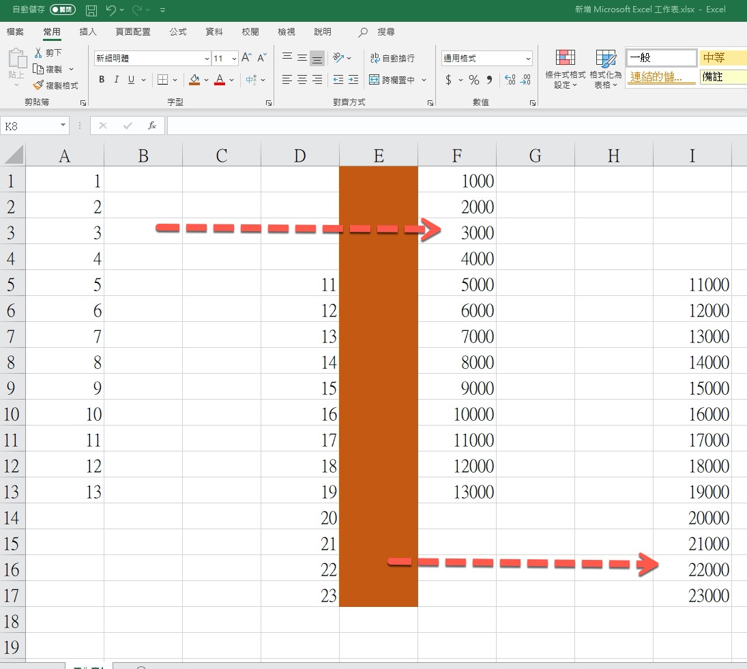Click the Insert Function fx icon
Screen dimensions: 747x669
pos(152,125)
